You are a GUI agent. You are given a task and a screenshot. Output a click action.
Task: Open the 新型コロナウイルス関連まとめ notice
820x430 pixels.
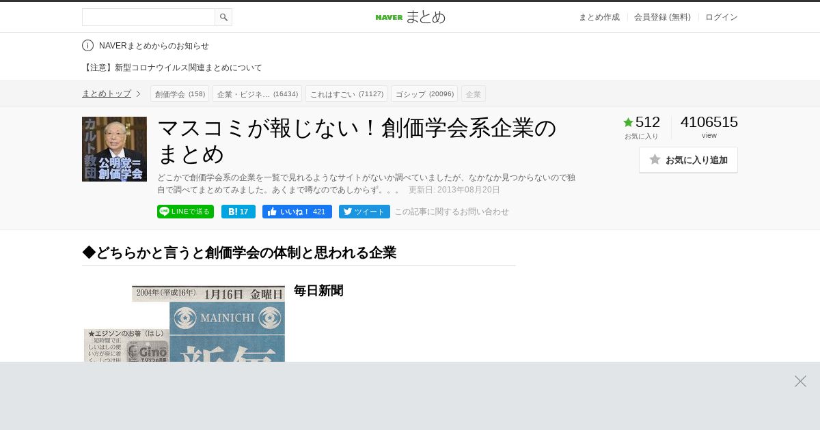click(x=172, y=68)
